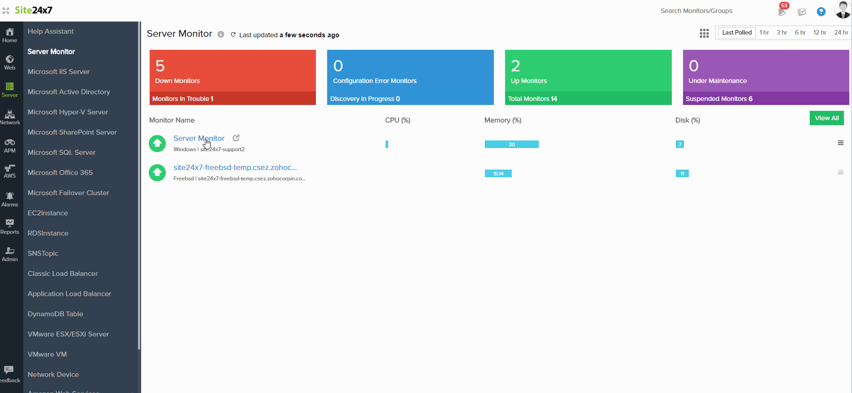Open notifications with 53 badge

pyautogui.click(x=782, y=10)
